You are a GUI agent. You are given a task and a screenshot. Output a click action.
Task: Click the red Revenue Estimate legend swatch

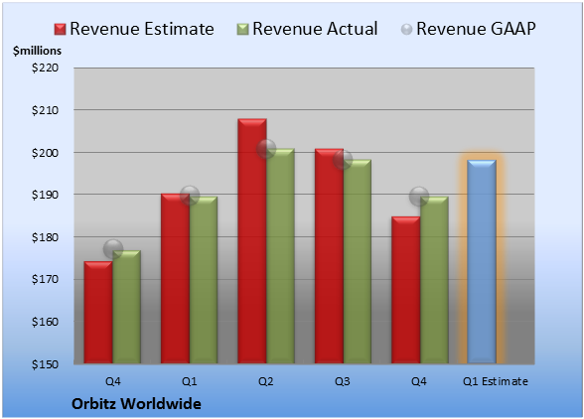click(60, 30)
